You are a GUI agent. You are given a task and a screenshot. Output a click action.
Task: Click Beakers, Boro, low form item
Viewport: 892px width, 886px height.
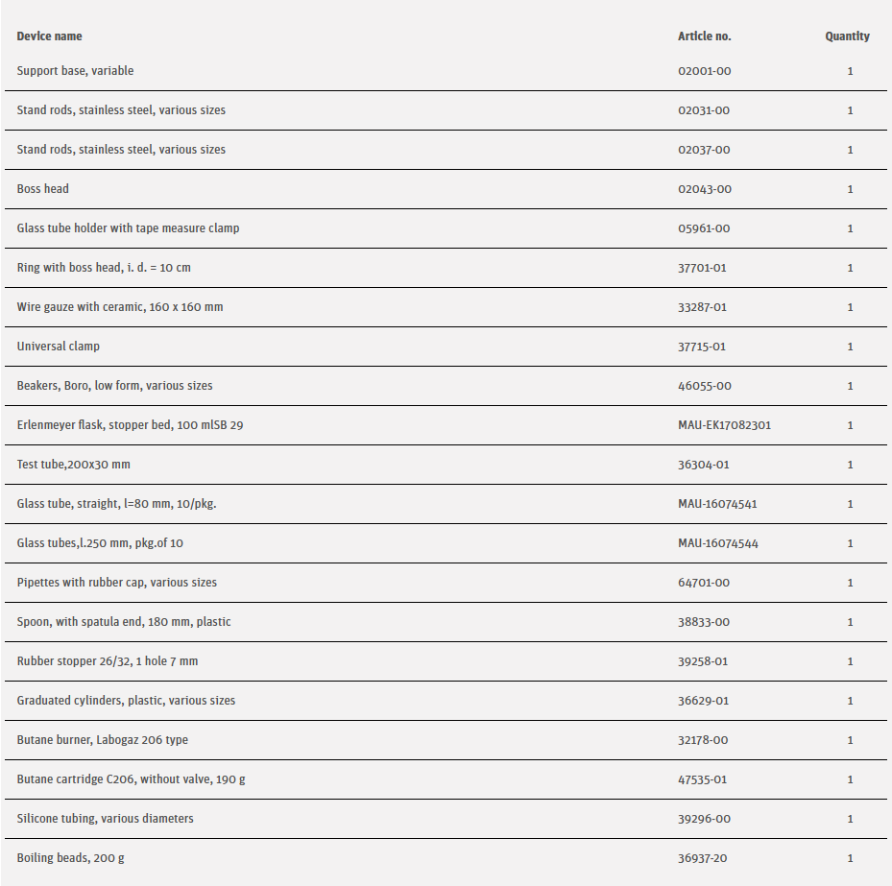(114, 386)
